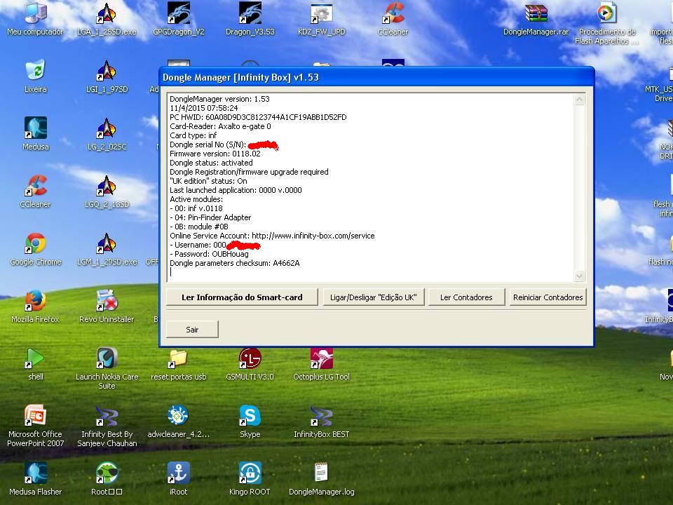Click "Dongle status: activated" line
The height and width of the screenshot is (505, 673).
[x=211, y=163]
